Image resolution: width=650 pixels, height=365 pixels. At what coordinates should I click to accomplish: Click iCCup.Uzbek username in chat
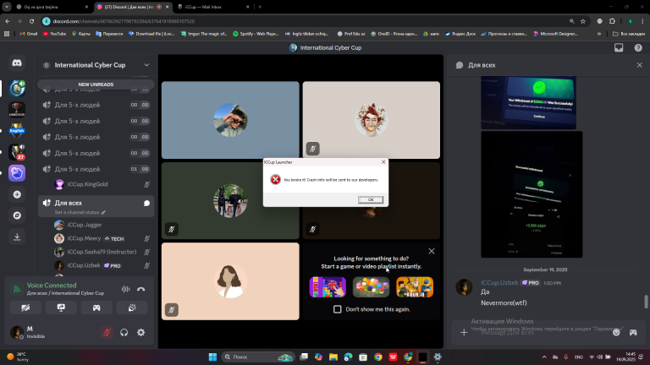pyautogui.click(x=499, y=283)
